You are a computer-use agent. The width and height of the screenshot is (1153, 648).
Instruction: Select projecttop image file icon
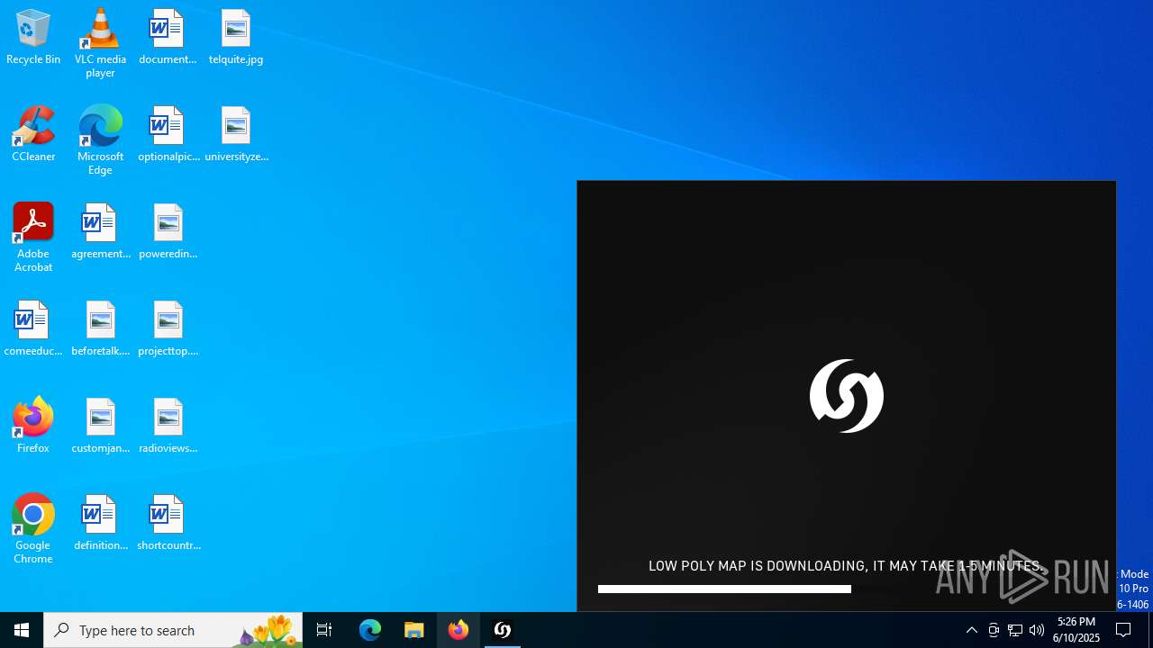pyautogui.click(x=168, y=329)
